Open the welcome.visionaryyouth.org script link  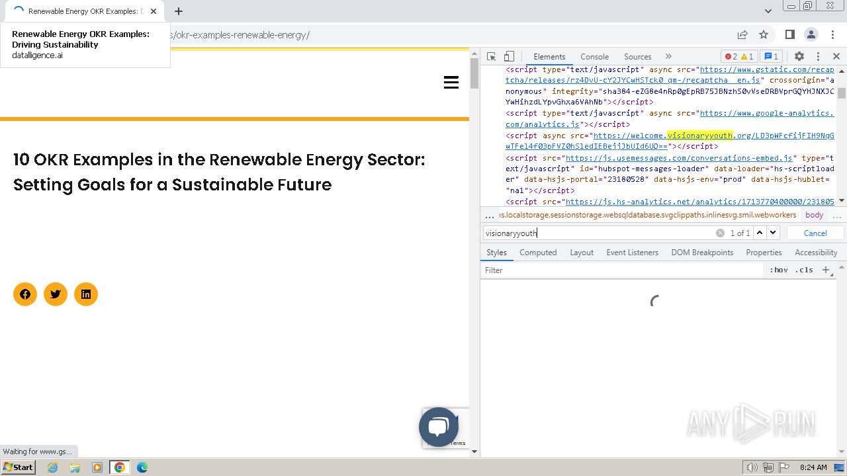pos(670,141)
